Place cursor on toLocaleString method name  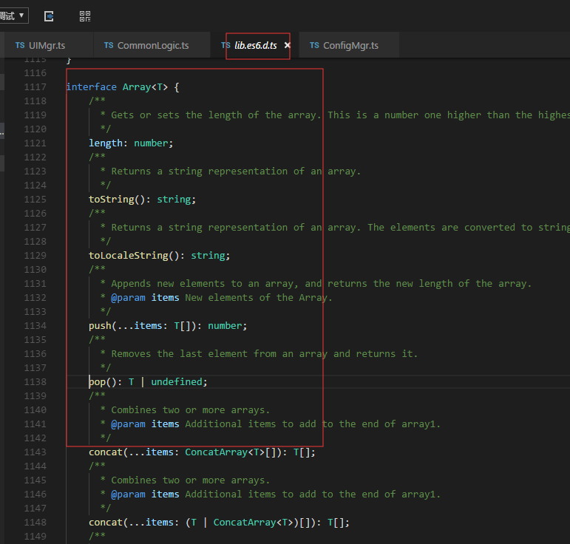128,256
